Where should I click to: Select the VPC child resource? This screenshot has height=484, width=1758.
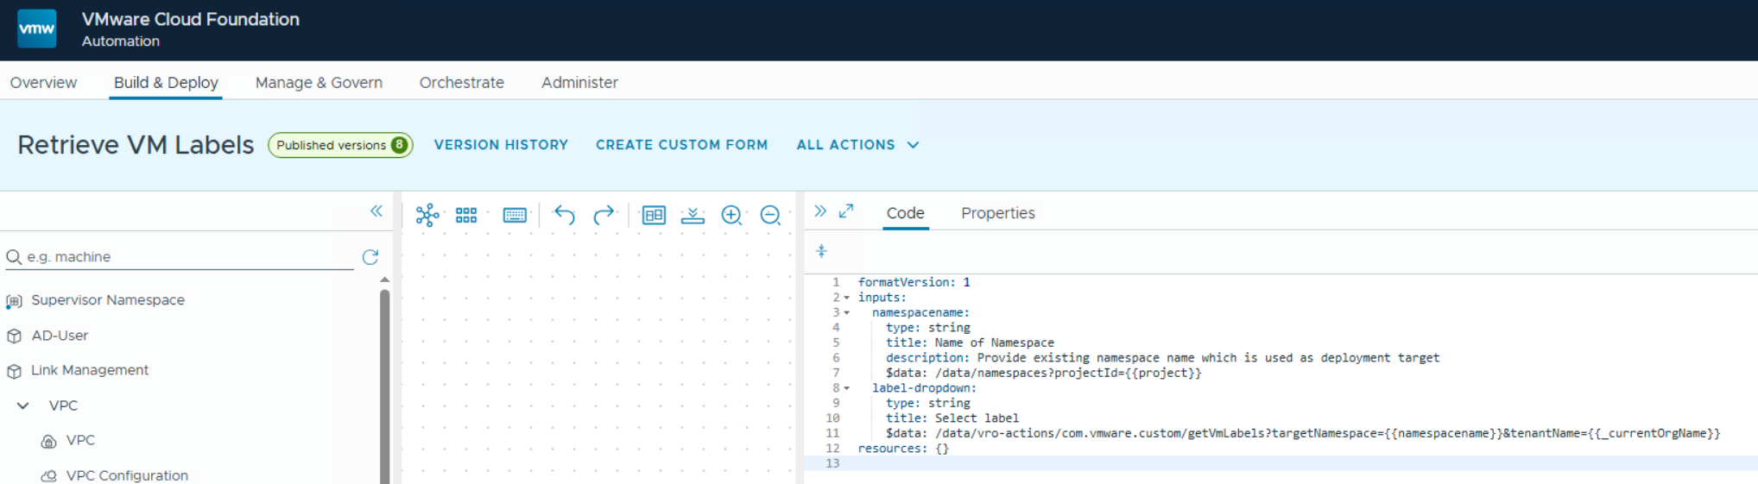click(80, 440)
